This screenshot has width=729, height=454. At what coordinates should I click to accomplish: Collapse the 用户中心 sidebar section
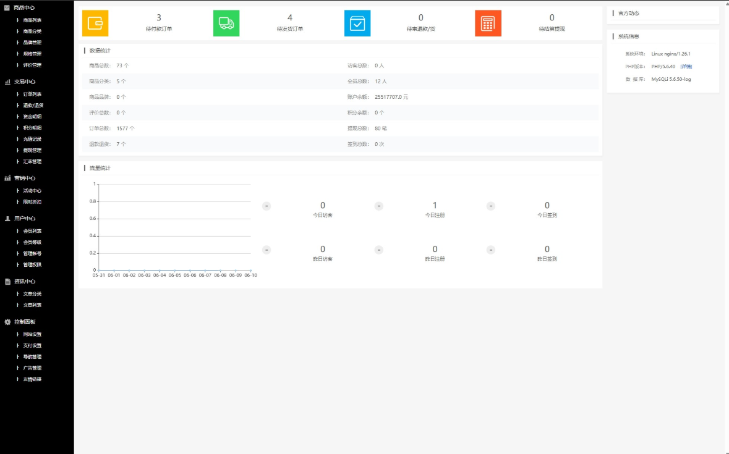coord(24,219)
